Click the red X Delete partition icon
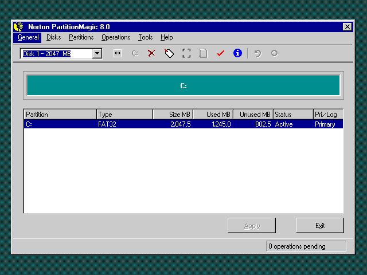 (151, 53)
